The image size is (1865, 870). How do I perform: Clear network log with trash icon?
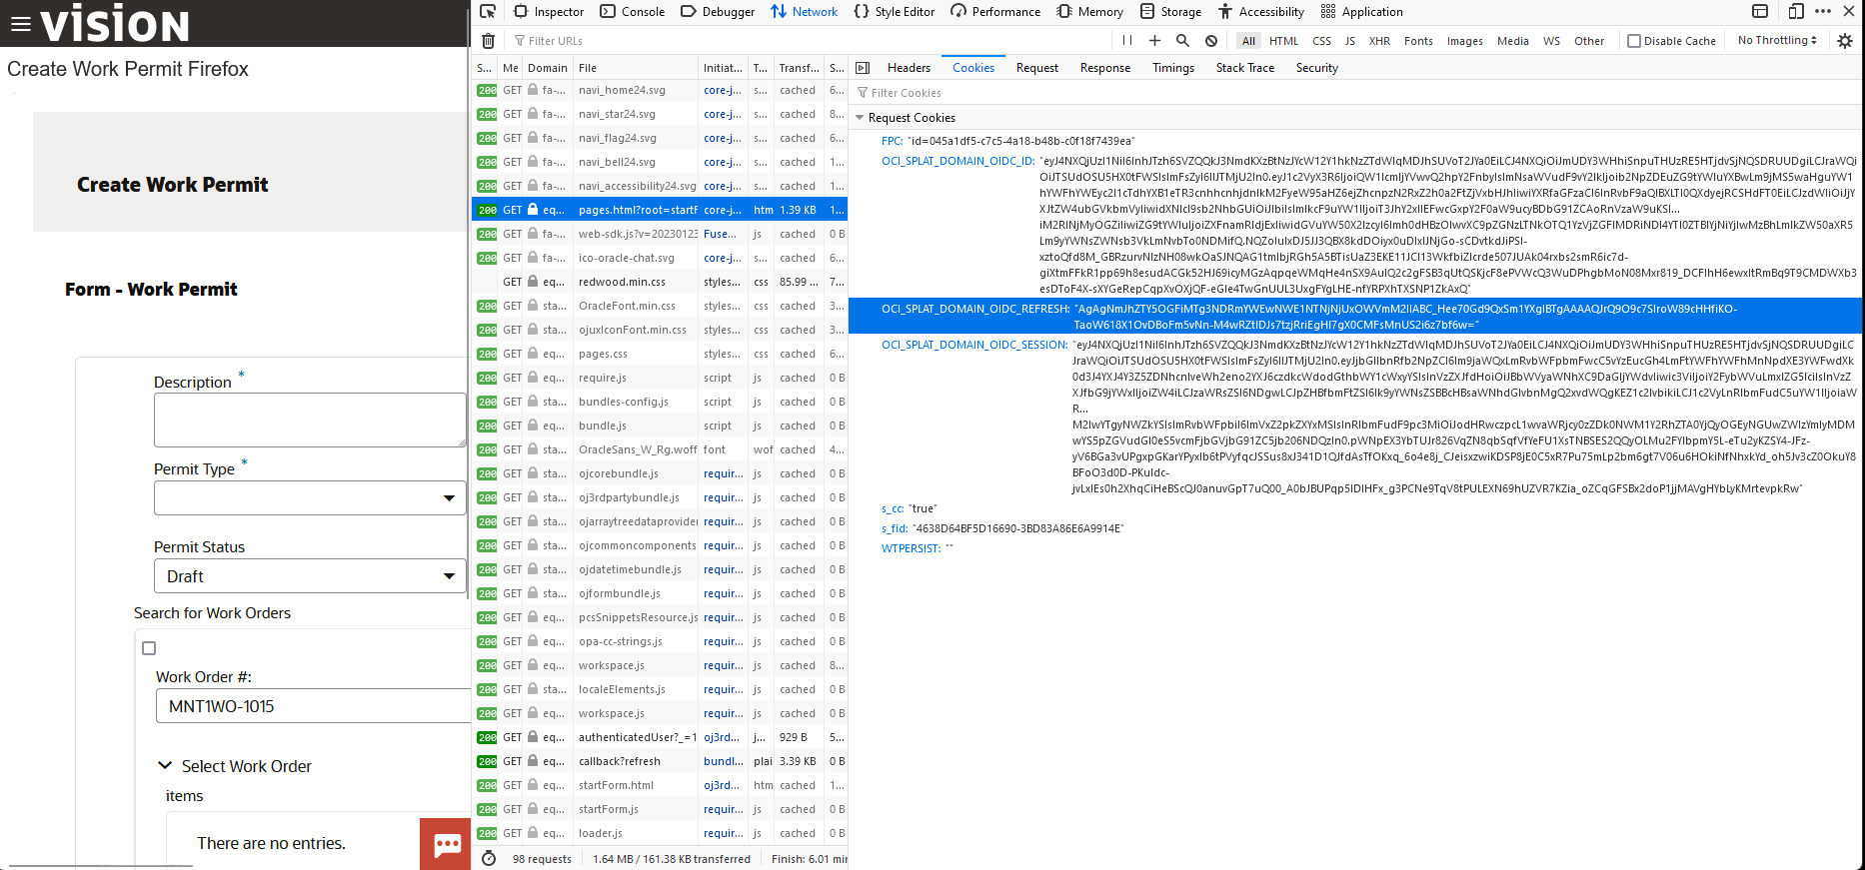coord(488,41)
